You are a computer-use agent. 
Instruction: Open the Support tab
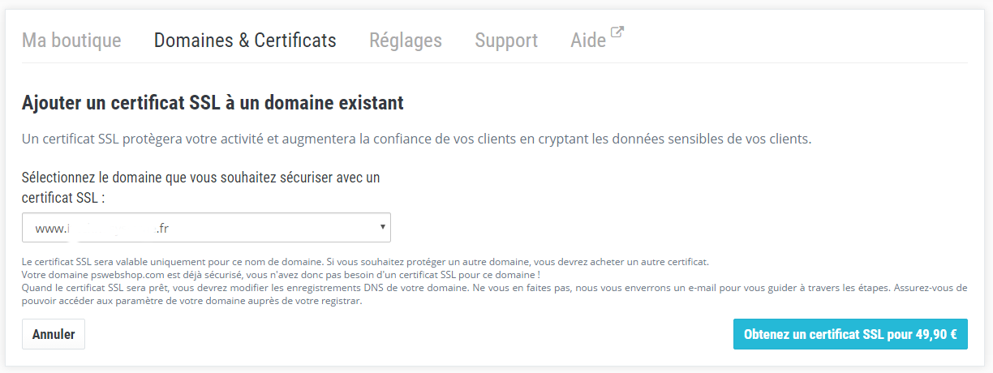(x=506, y=40)
